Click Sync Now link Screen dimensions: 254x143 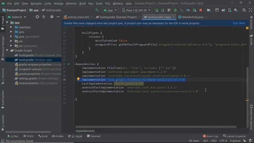pyautogui.click(x=239, y=23)
